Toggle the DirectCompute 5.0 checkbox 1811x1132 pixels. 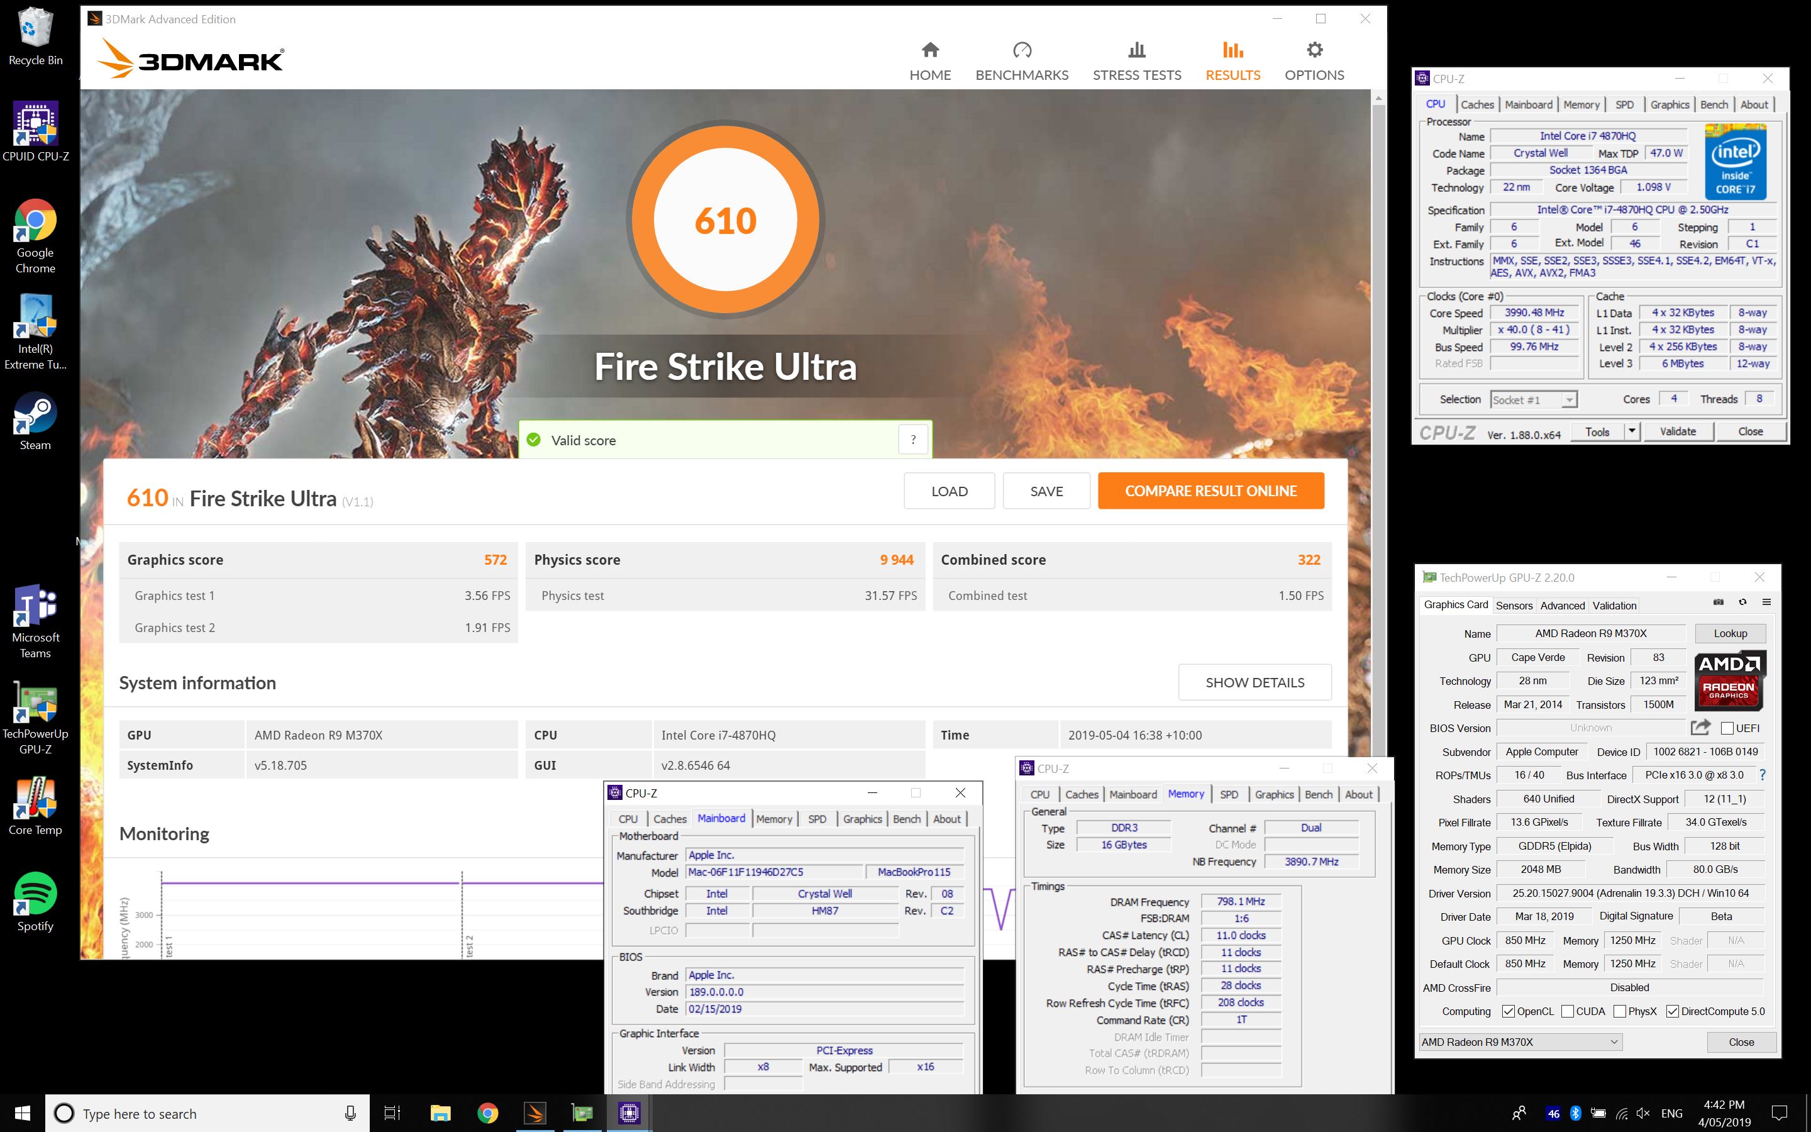[x=1673, y=1011]
